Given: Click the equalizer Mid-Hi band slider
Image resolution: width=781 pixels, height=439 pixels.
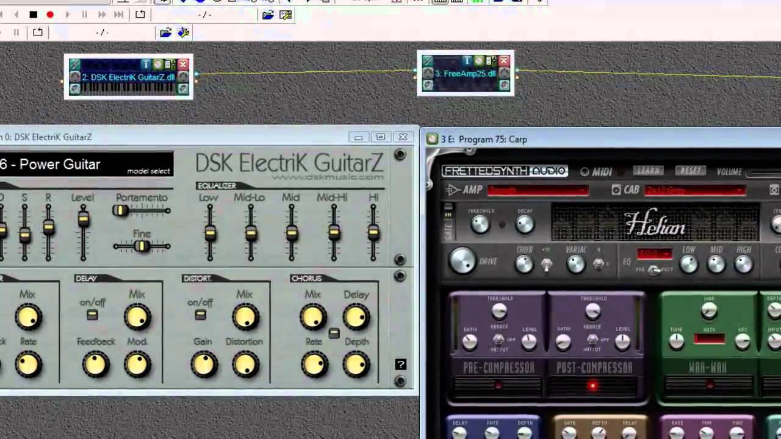Looking at the screenshot, I should tap(333, 233).
